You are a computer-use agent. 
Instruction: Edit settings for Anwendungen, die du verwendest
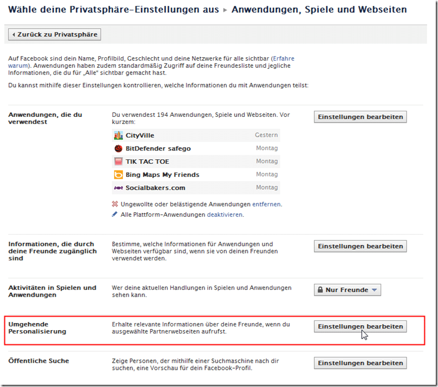[360, 117]
